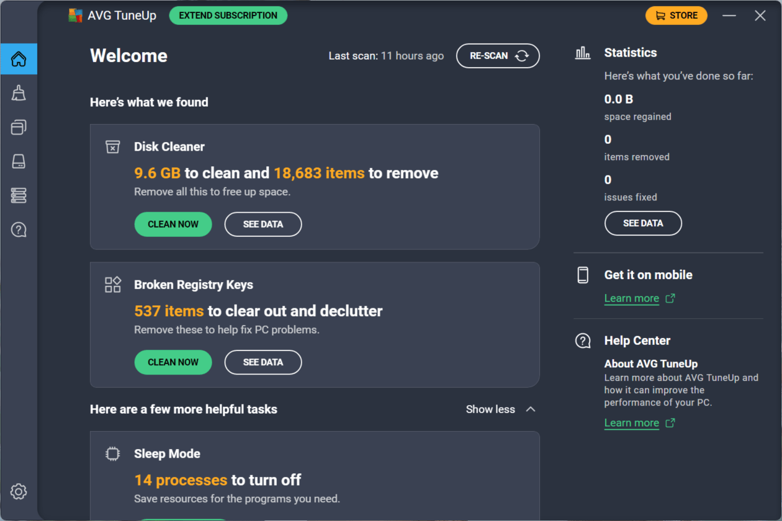The height and width of the screenshot is (521, 782).
Task: Open the disk drive sidebar icon
Action: [x=19, y=161]
